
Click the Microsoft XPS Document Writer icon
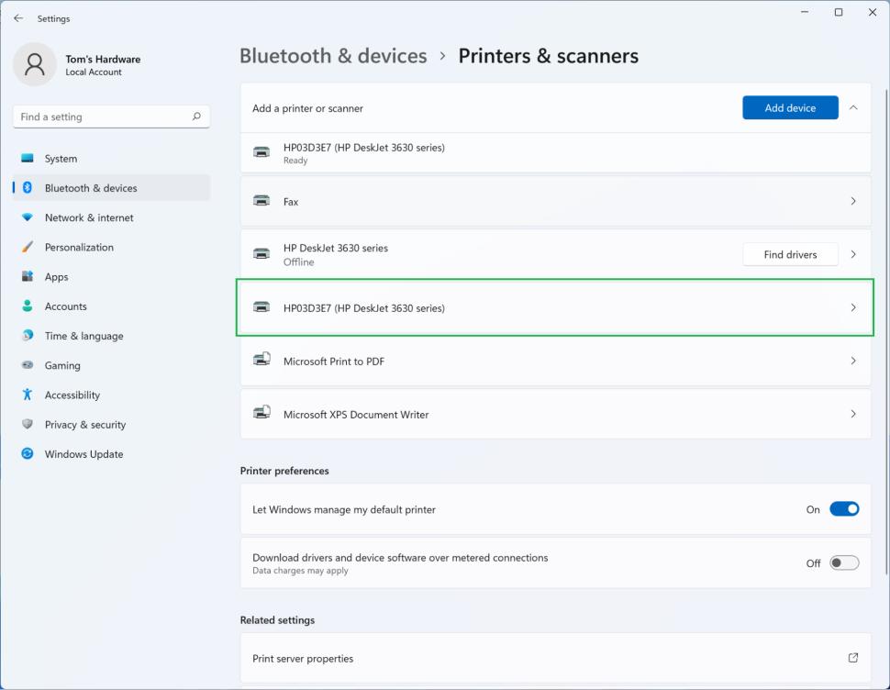coord(261,413)
